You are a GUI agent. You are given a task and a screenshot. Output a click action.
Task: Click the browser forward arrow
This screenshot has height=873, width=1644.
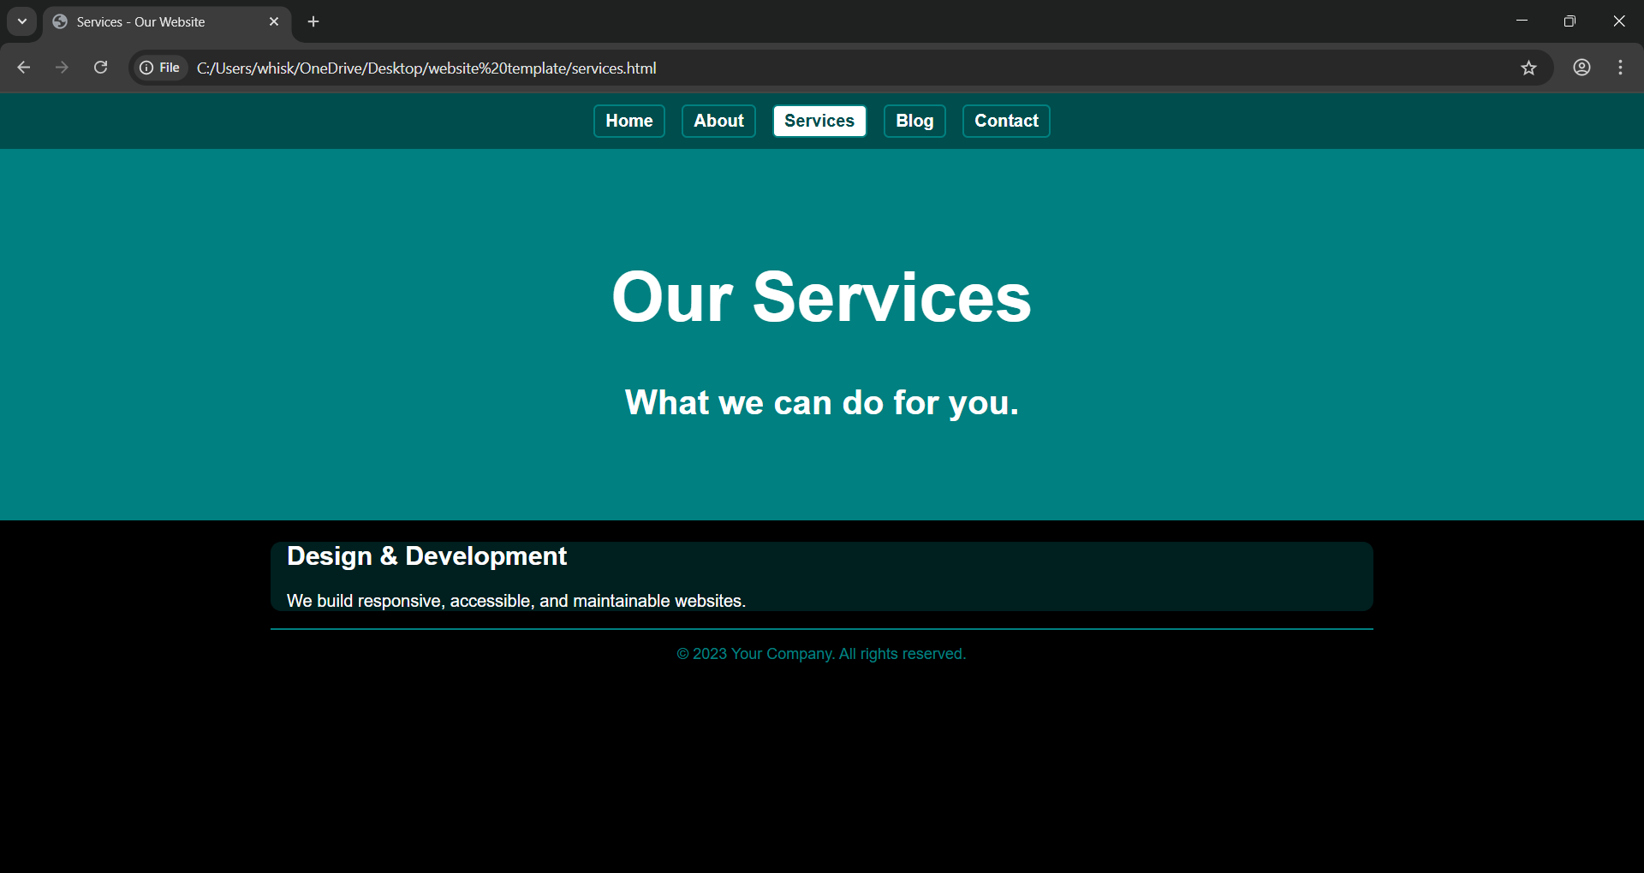[62, 68]
